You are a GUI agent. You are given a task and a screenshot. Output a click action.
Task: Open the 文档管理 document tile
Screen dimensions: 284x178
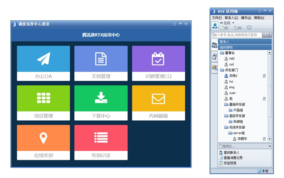click(101, 63)
